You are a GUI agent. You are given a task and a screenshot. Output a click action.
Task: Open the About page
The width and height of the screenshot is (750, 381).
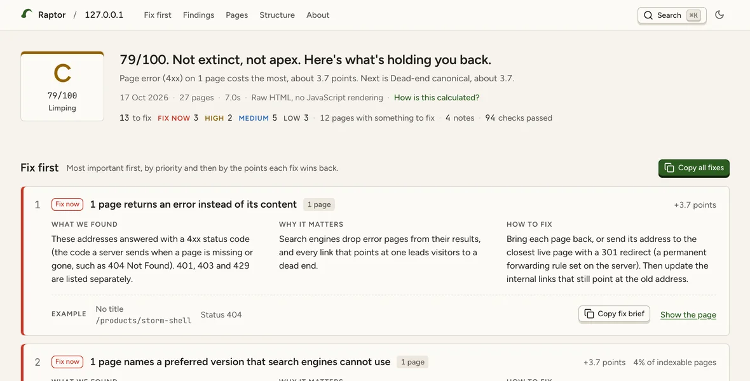(318, 15)
